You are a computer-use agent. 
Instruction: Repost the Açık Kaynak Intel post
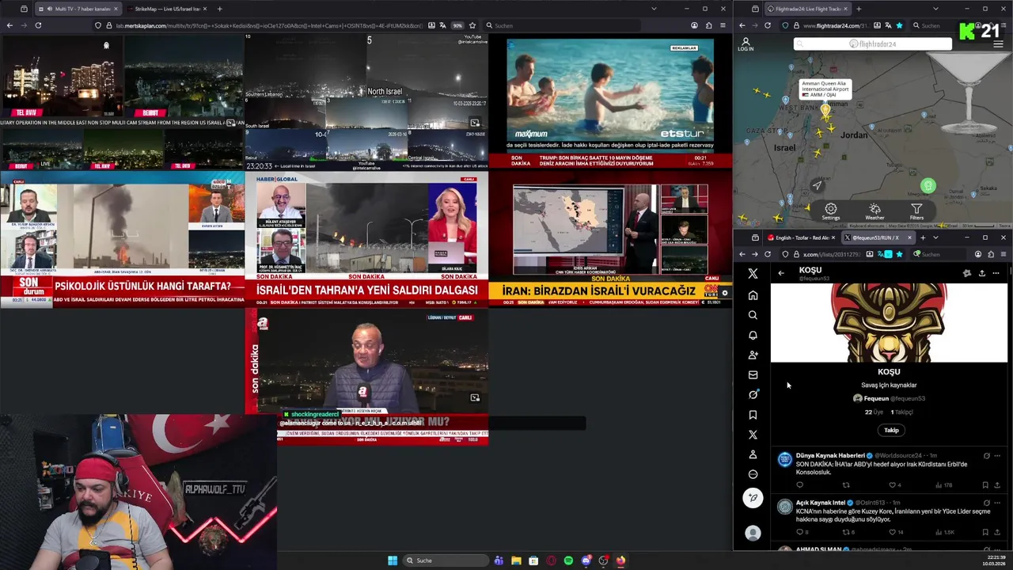[846, 532]
